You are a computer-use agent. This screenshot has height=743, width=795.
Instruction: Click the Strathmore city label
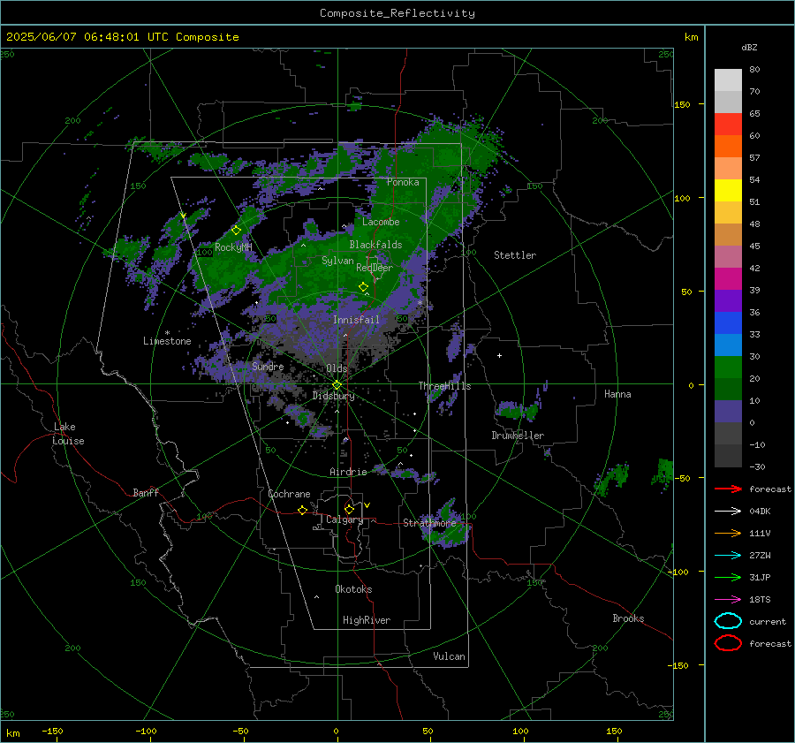point(429,523)
